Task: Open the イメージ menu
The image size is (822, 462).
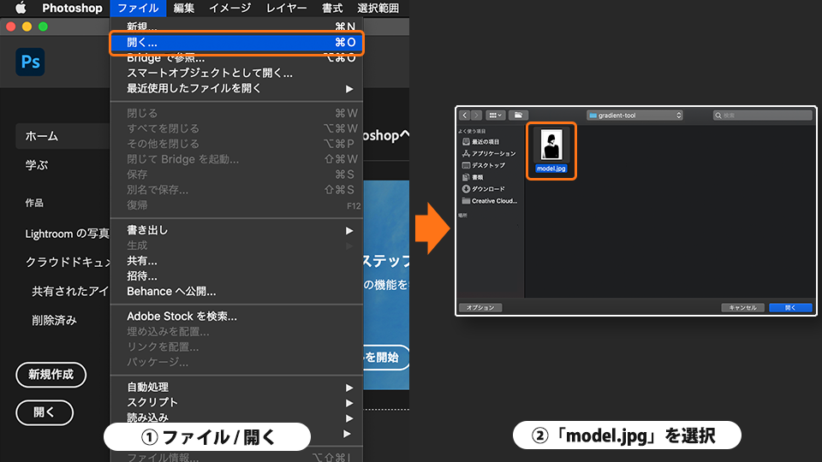Action: point(229,8)
